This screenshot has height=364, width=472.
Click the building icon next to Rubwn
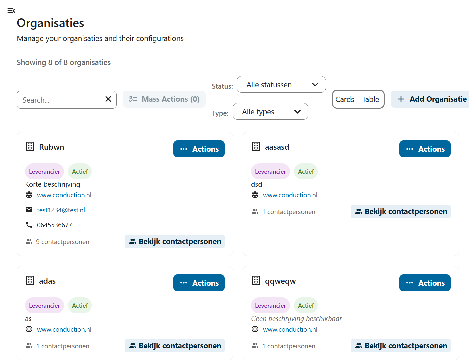(30, 147)
